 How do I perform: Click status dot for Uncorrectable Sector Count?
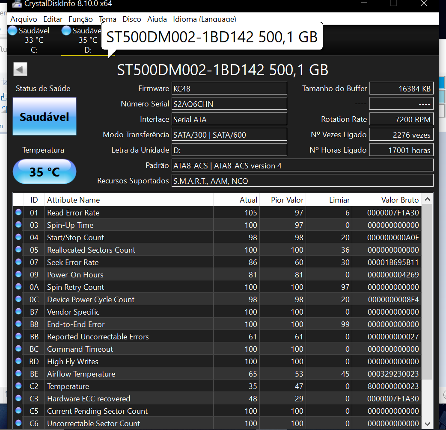[x=18, y=423]
